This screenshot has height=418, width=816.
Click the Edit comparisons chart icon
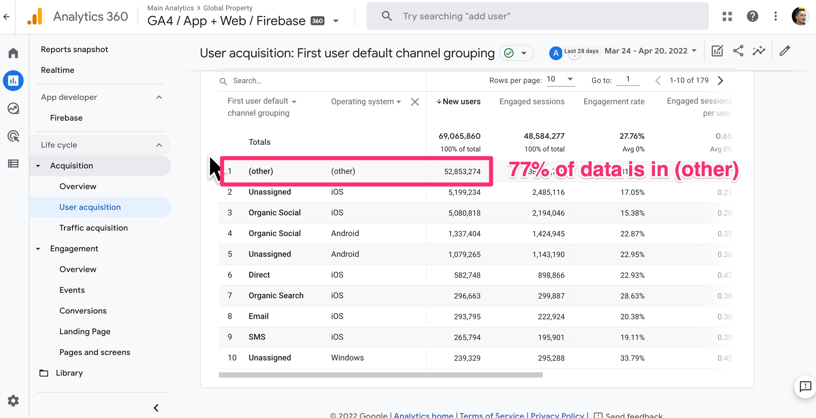point(717,51)
